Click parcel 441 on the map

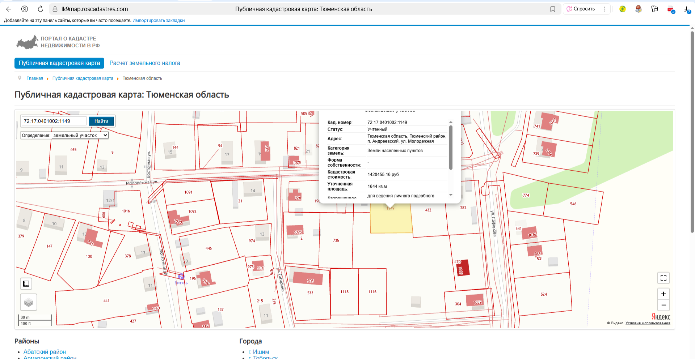pos(106,301)
